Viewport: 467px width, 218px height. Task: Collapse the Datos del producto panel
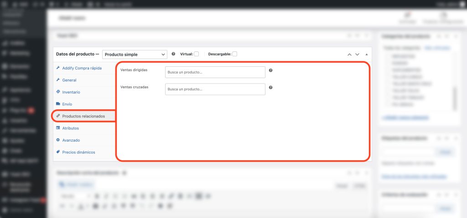pos(367,54)
